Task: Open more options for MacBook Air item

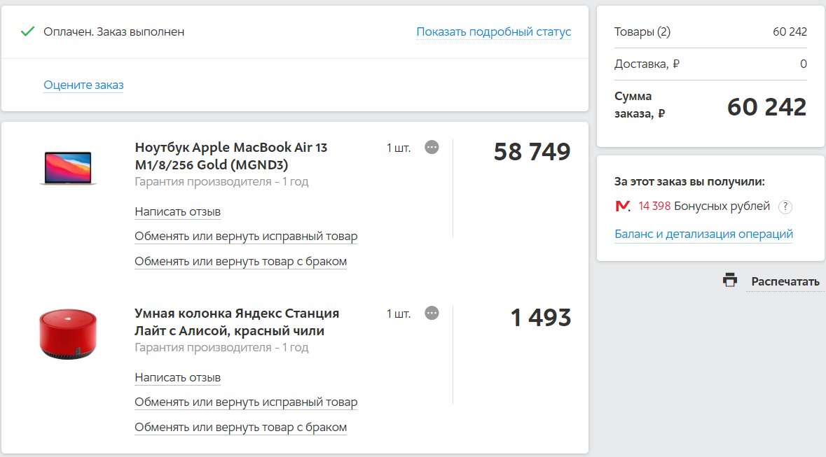Action: pyautogui.click(x=432, y=148)
